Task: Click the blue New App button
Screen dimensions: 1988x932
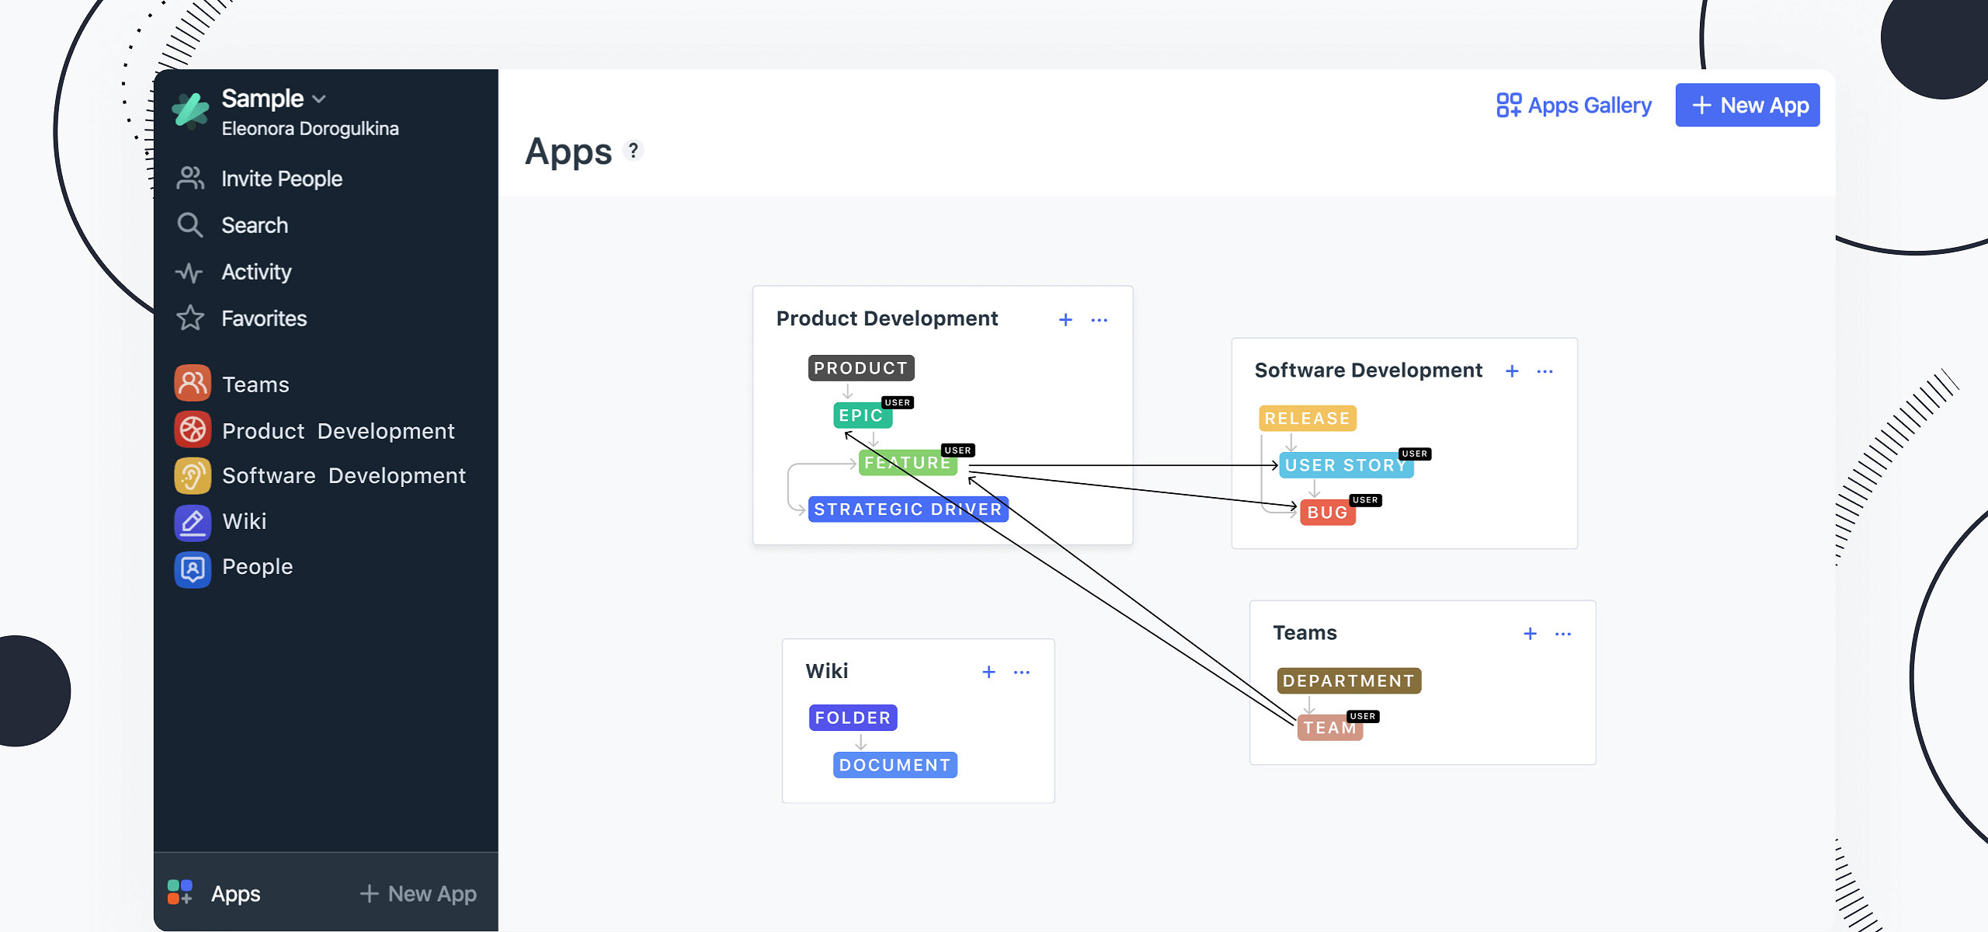Action: [x=1746, y=105]
